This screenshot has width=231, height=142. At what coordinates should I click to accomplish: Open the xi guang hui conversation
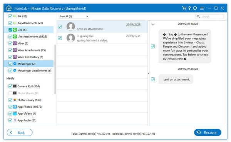point(102,38)
